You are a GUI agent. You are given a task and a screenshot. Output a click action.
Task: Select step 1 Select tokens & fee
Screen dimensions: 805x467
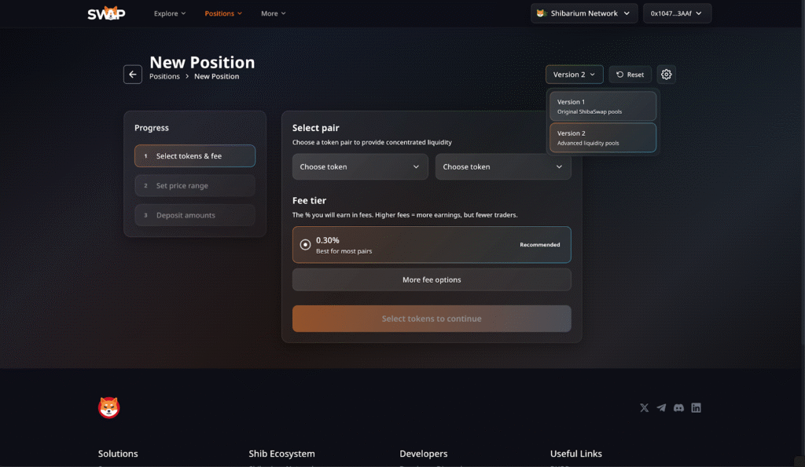(195, 156)
